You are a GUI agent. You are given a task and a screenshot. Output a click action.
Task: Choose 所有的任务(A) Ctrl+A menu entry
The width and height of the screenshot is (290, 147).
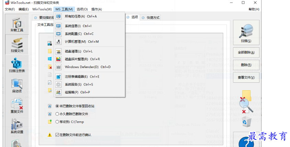point(90,16)
